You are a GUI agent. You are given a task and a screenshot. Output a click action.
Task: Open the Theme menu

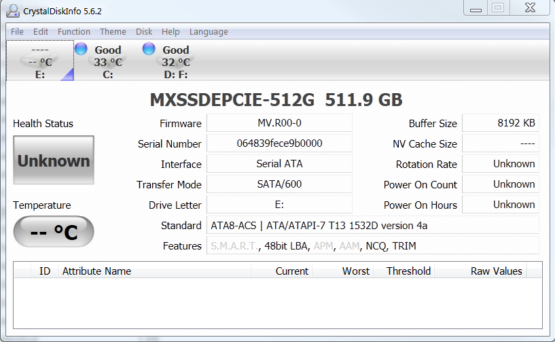[113, 32]
